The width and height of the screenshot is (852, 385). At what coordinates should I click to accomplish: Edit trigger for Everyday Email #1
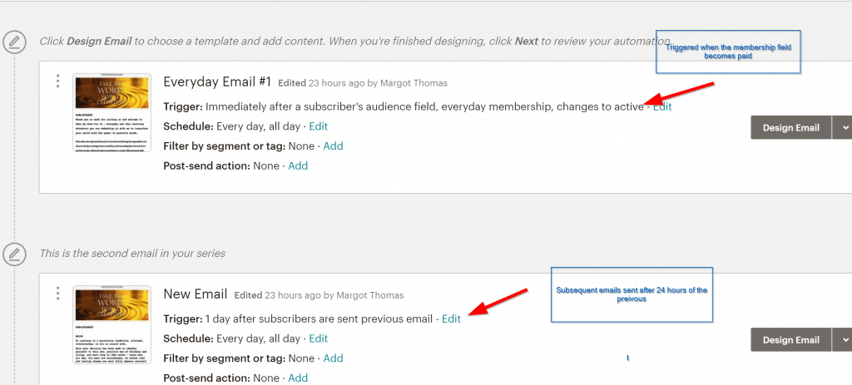662,106
